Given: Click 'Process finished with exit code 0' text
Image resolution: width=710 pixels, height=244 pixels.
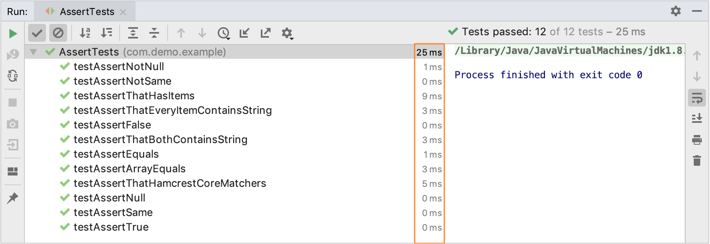Looking at the screenshot, I should point(548,75).
